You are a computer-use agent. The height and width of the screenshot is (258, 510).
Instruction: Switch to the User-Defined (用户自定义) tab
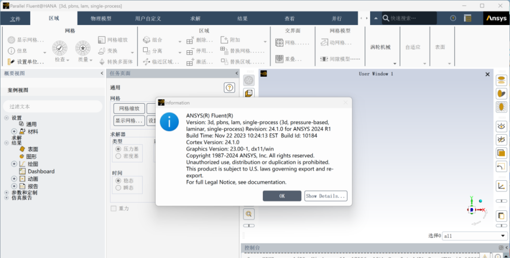148,18
